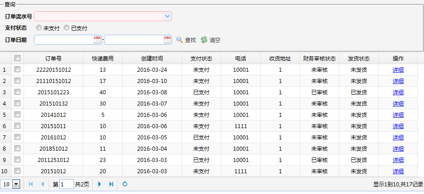Jump to the last page

(111, 184)
